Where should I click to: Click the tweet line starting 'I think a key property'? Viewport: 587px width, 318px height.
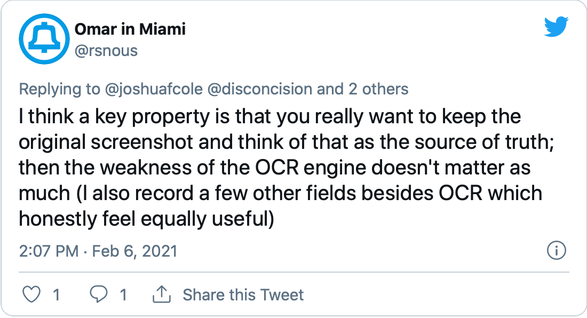click(269, 117)
